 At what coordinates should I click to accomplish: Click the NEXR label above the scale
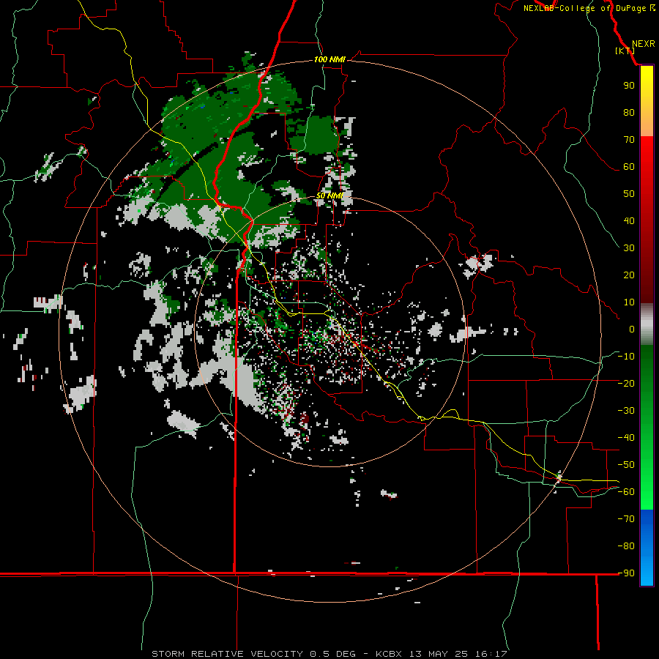pos(644,44)
